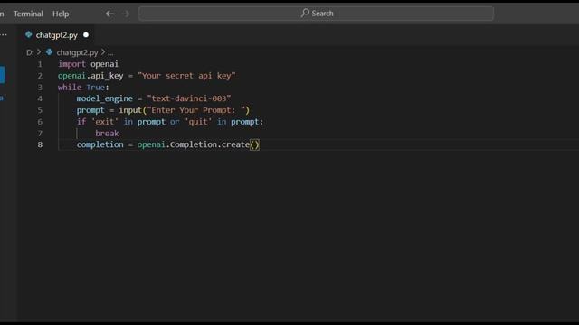Open the Help menu
579x325 pixels.
point(61,14)
